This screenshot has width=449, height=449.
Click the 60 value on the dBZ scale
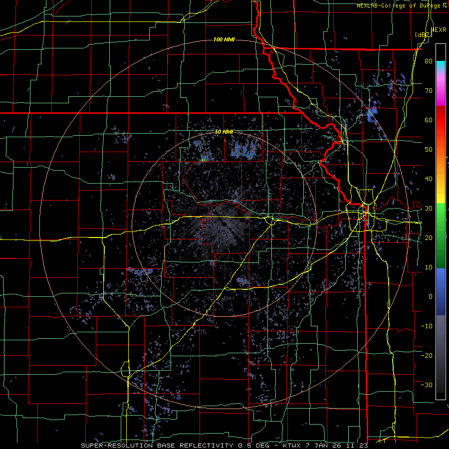(429, 120)
